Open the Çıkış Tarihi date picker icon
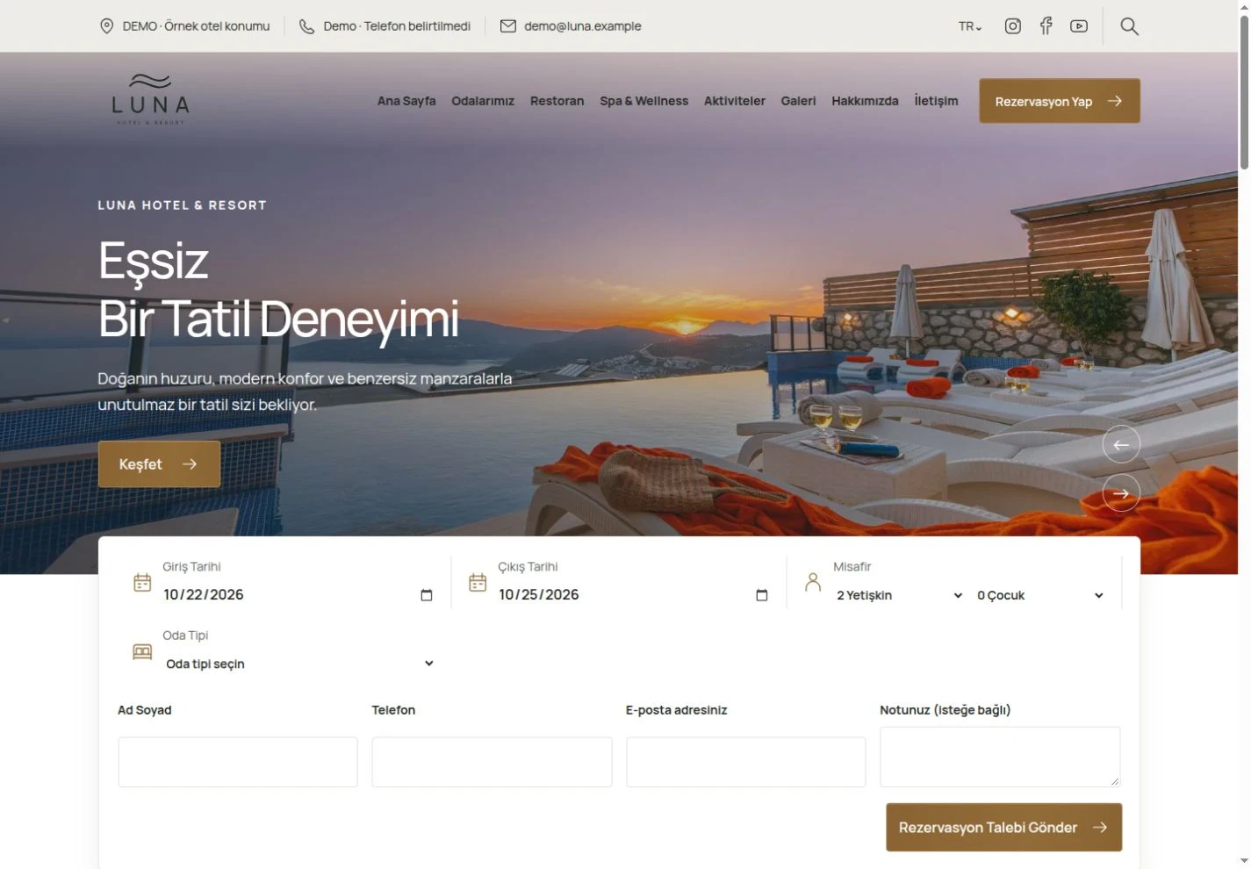The image size is (1251, 869). coord(762,595)
